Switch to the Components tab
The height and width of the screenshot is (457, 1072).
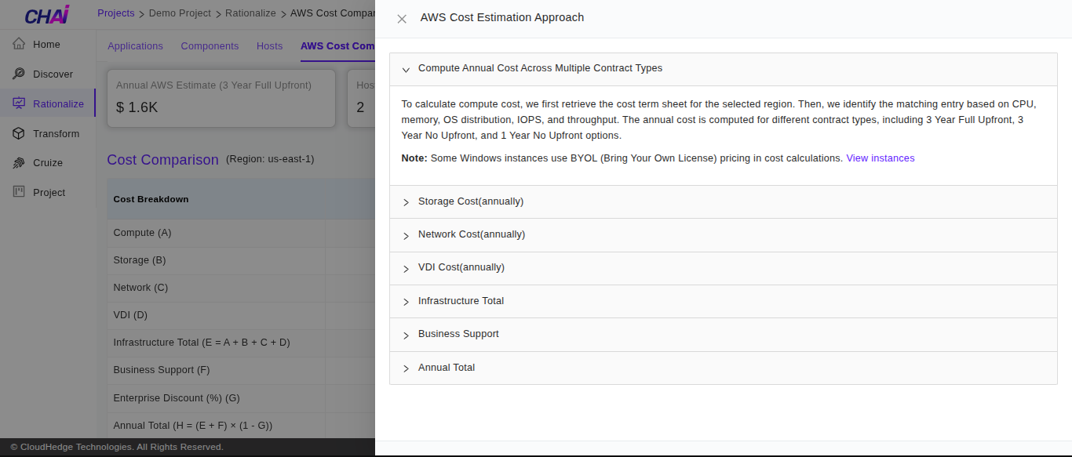[210, 45]
